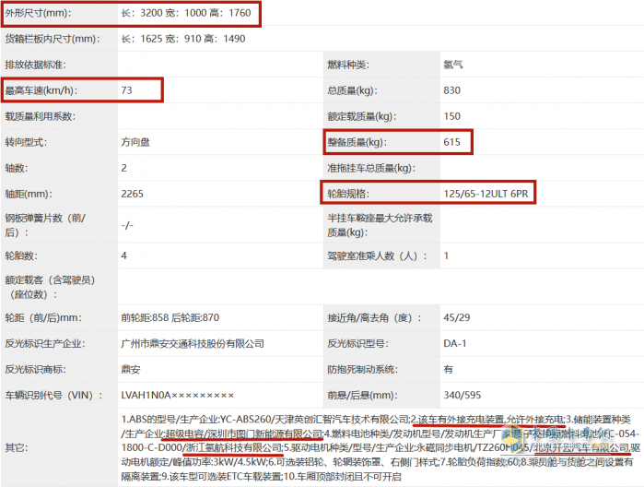
Task: Click the 整备质量(kg) label
Action: pos(359,143)
